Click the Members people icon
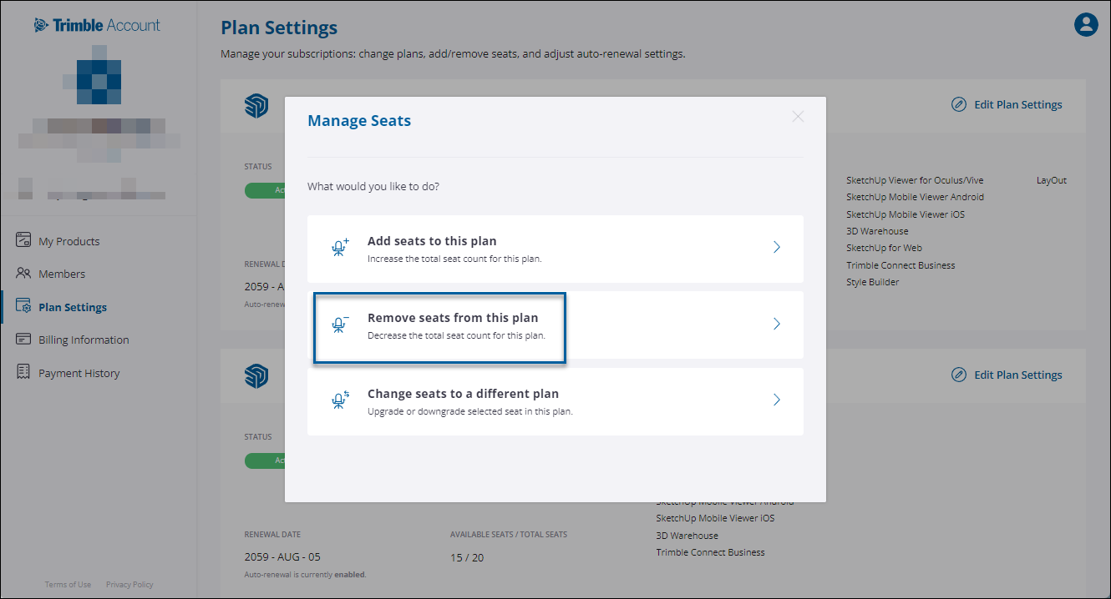Screen dimensions: 1111x599 click(23, 273)
